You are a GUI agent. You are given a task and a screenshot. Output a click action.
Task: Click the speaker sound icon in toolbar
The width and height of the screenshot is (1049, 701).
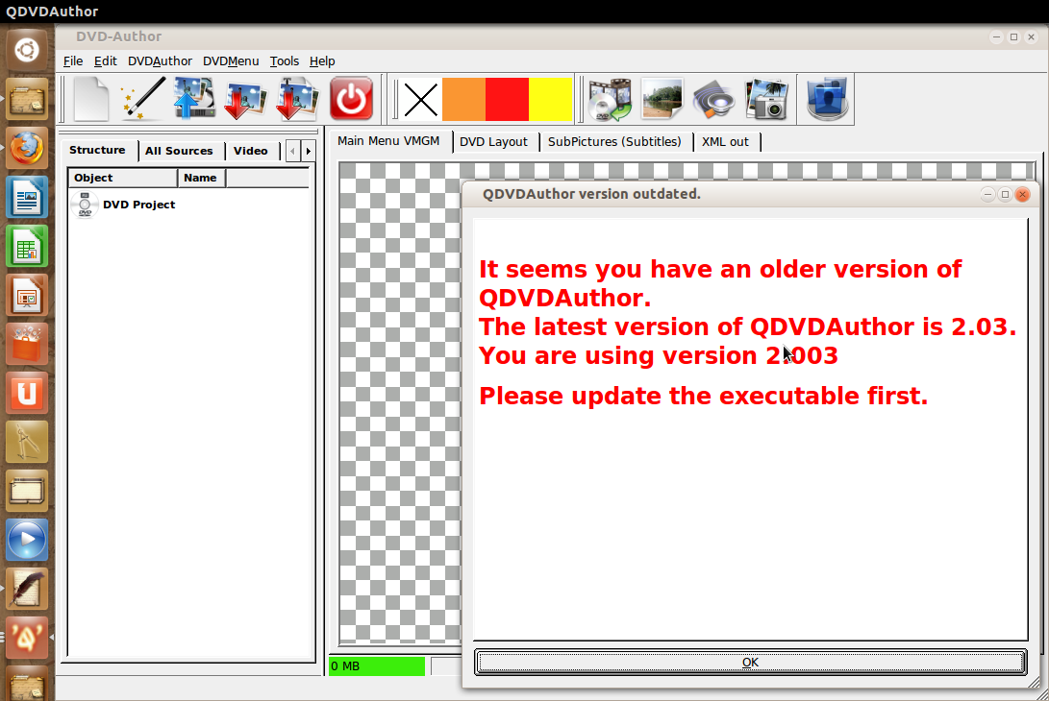point(713,100)
